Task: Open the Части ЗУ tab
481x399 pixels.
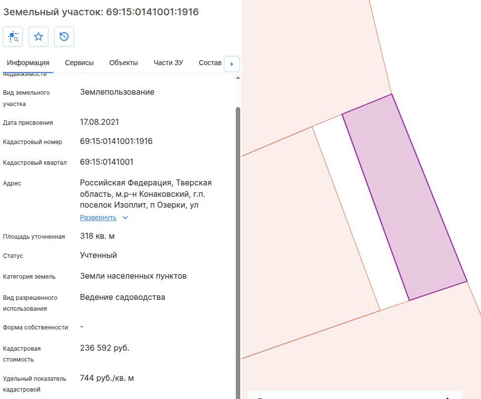Action: [168, 63]
